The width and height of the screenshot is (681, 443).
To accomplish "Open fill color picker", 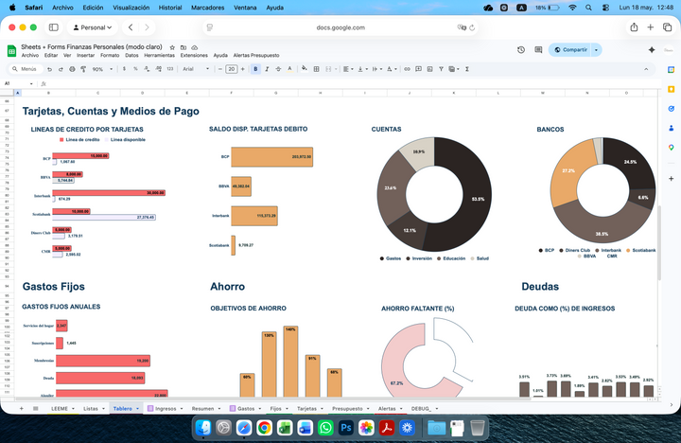I will coord(305,69).
